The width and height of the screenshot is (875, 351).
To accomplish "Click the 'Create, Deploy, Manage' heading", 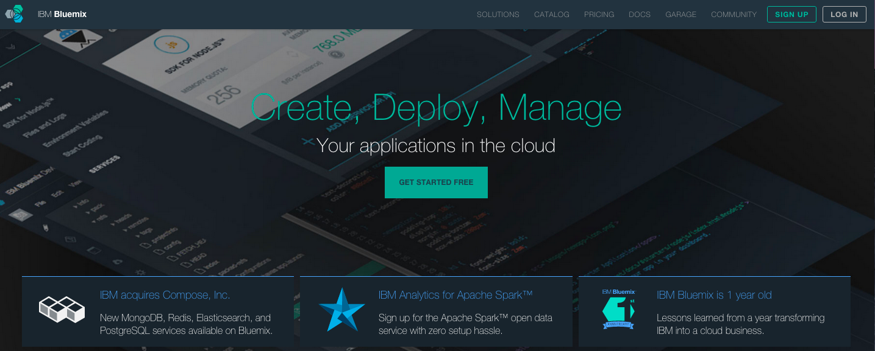I will [x=436, y=108].
